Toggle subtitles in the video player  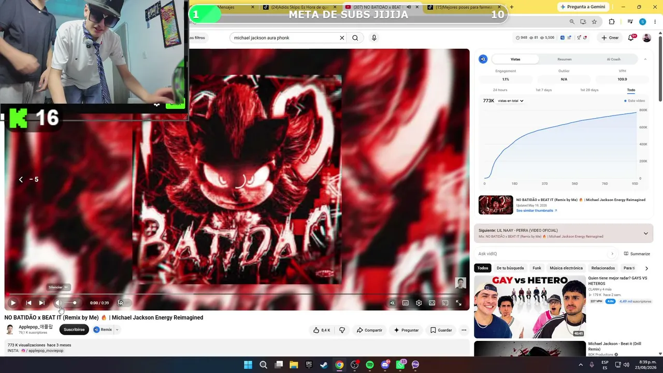[x=406, y=303]
